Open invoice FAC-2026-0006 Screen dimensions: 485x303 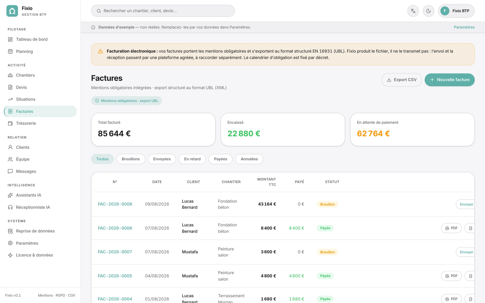(115, 228)
